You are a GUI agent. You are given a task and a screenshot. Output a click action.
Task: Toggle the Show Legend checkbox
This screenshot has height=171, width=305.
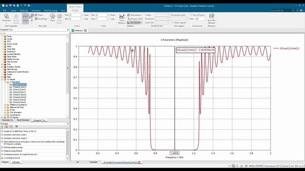coord(173,23)
